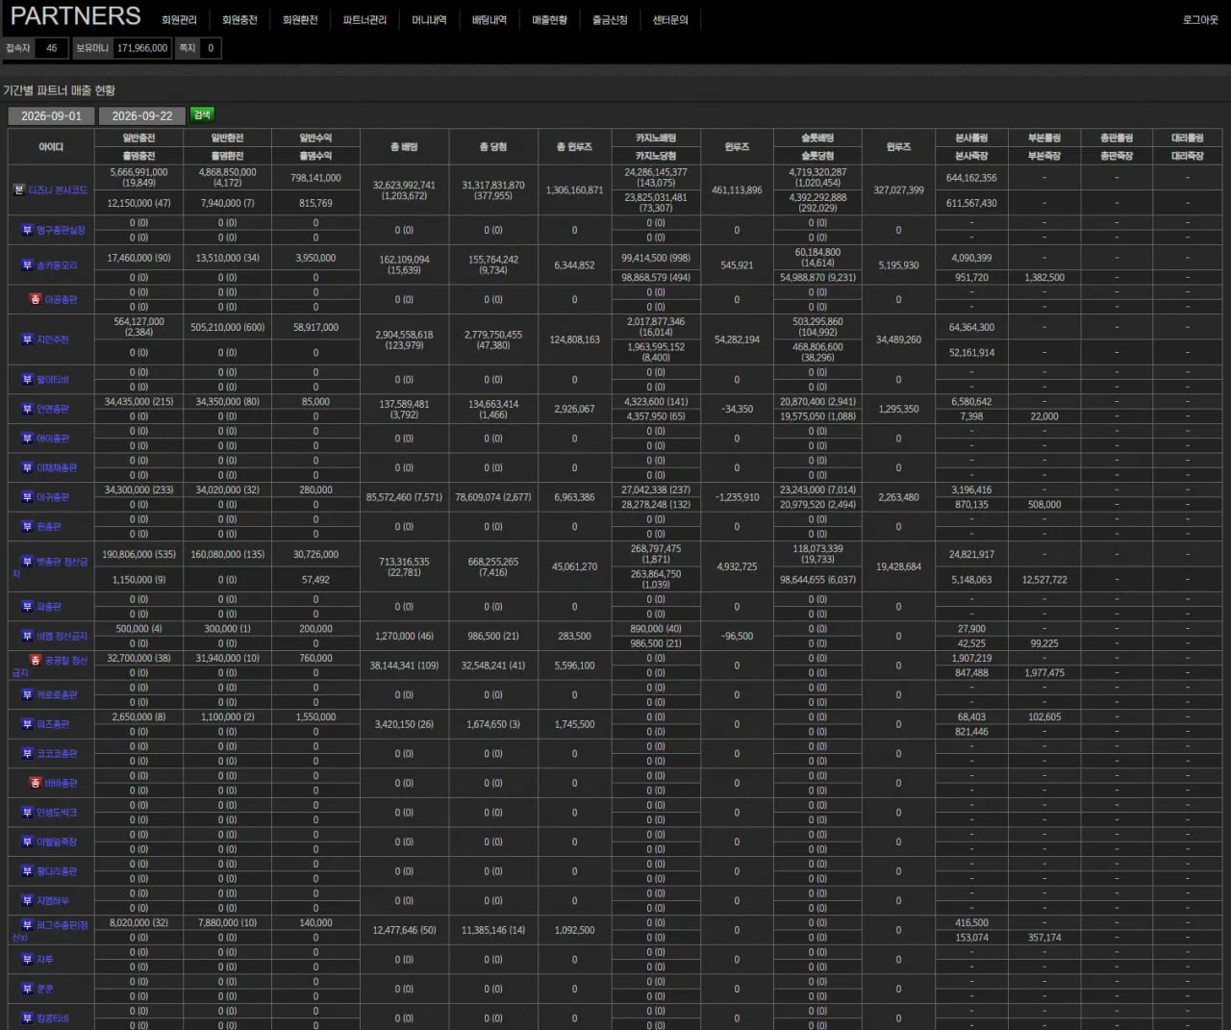Click the red 총 badge beside 이공총판
Image resolution: width=1231 pixels, height=1030 pixels.
pos(36,299)
